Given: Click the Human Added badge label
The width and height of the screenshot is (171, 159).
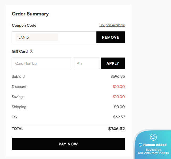Looking at the screenshot, I should (155, 145).
